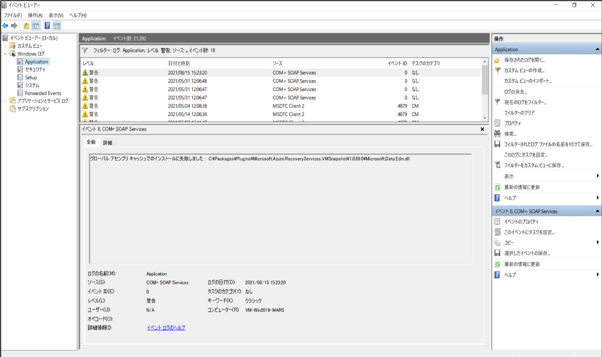Toggle the action pane toolbar icon
Image resolution: width=602 pixels, height=357 pixels.
(x=57, y=26)
